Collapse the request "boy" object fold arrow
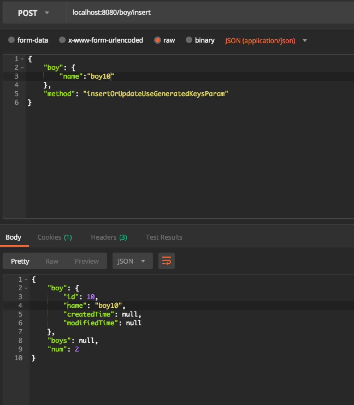This screenshot has width=354, height=405. (22, 68)
